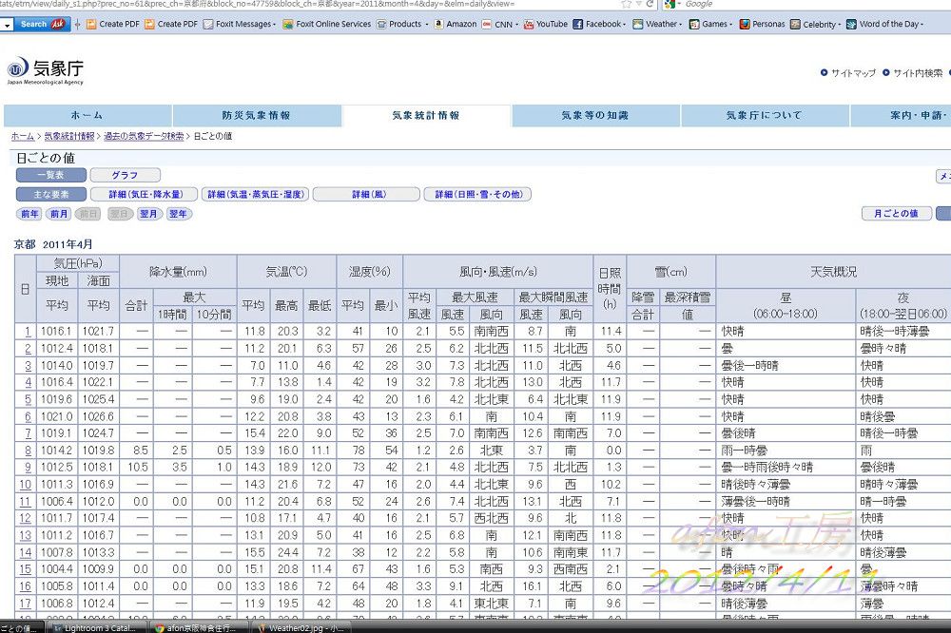This screenshot has height=633, width=951.
Task: Open day 8 link in the table
Action: (28, 451)
